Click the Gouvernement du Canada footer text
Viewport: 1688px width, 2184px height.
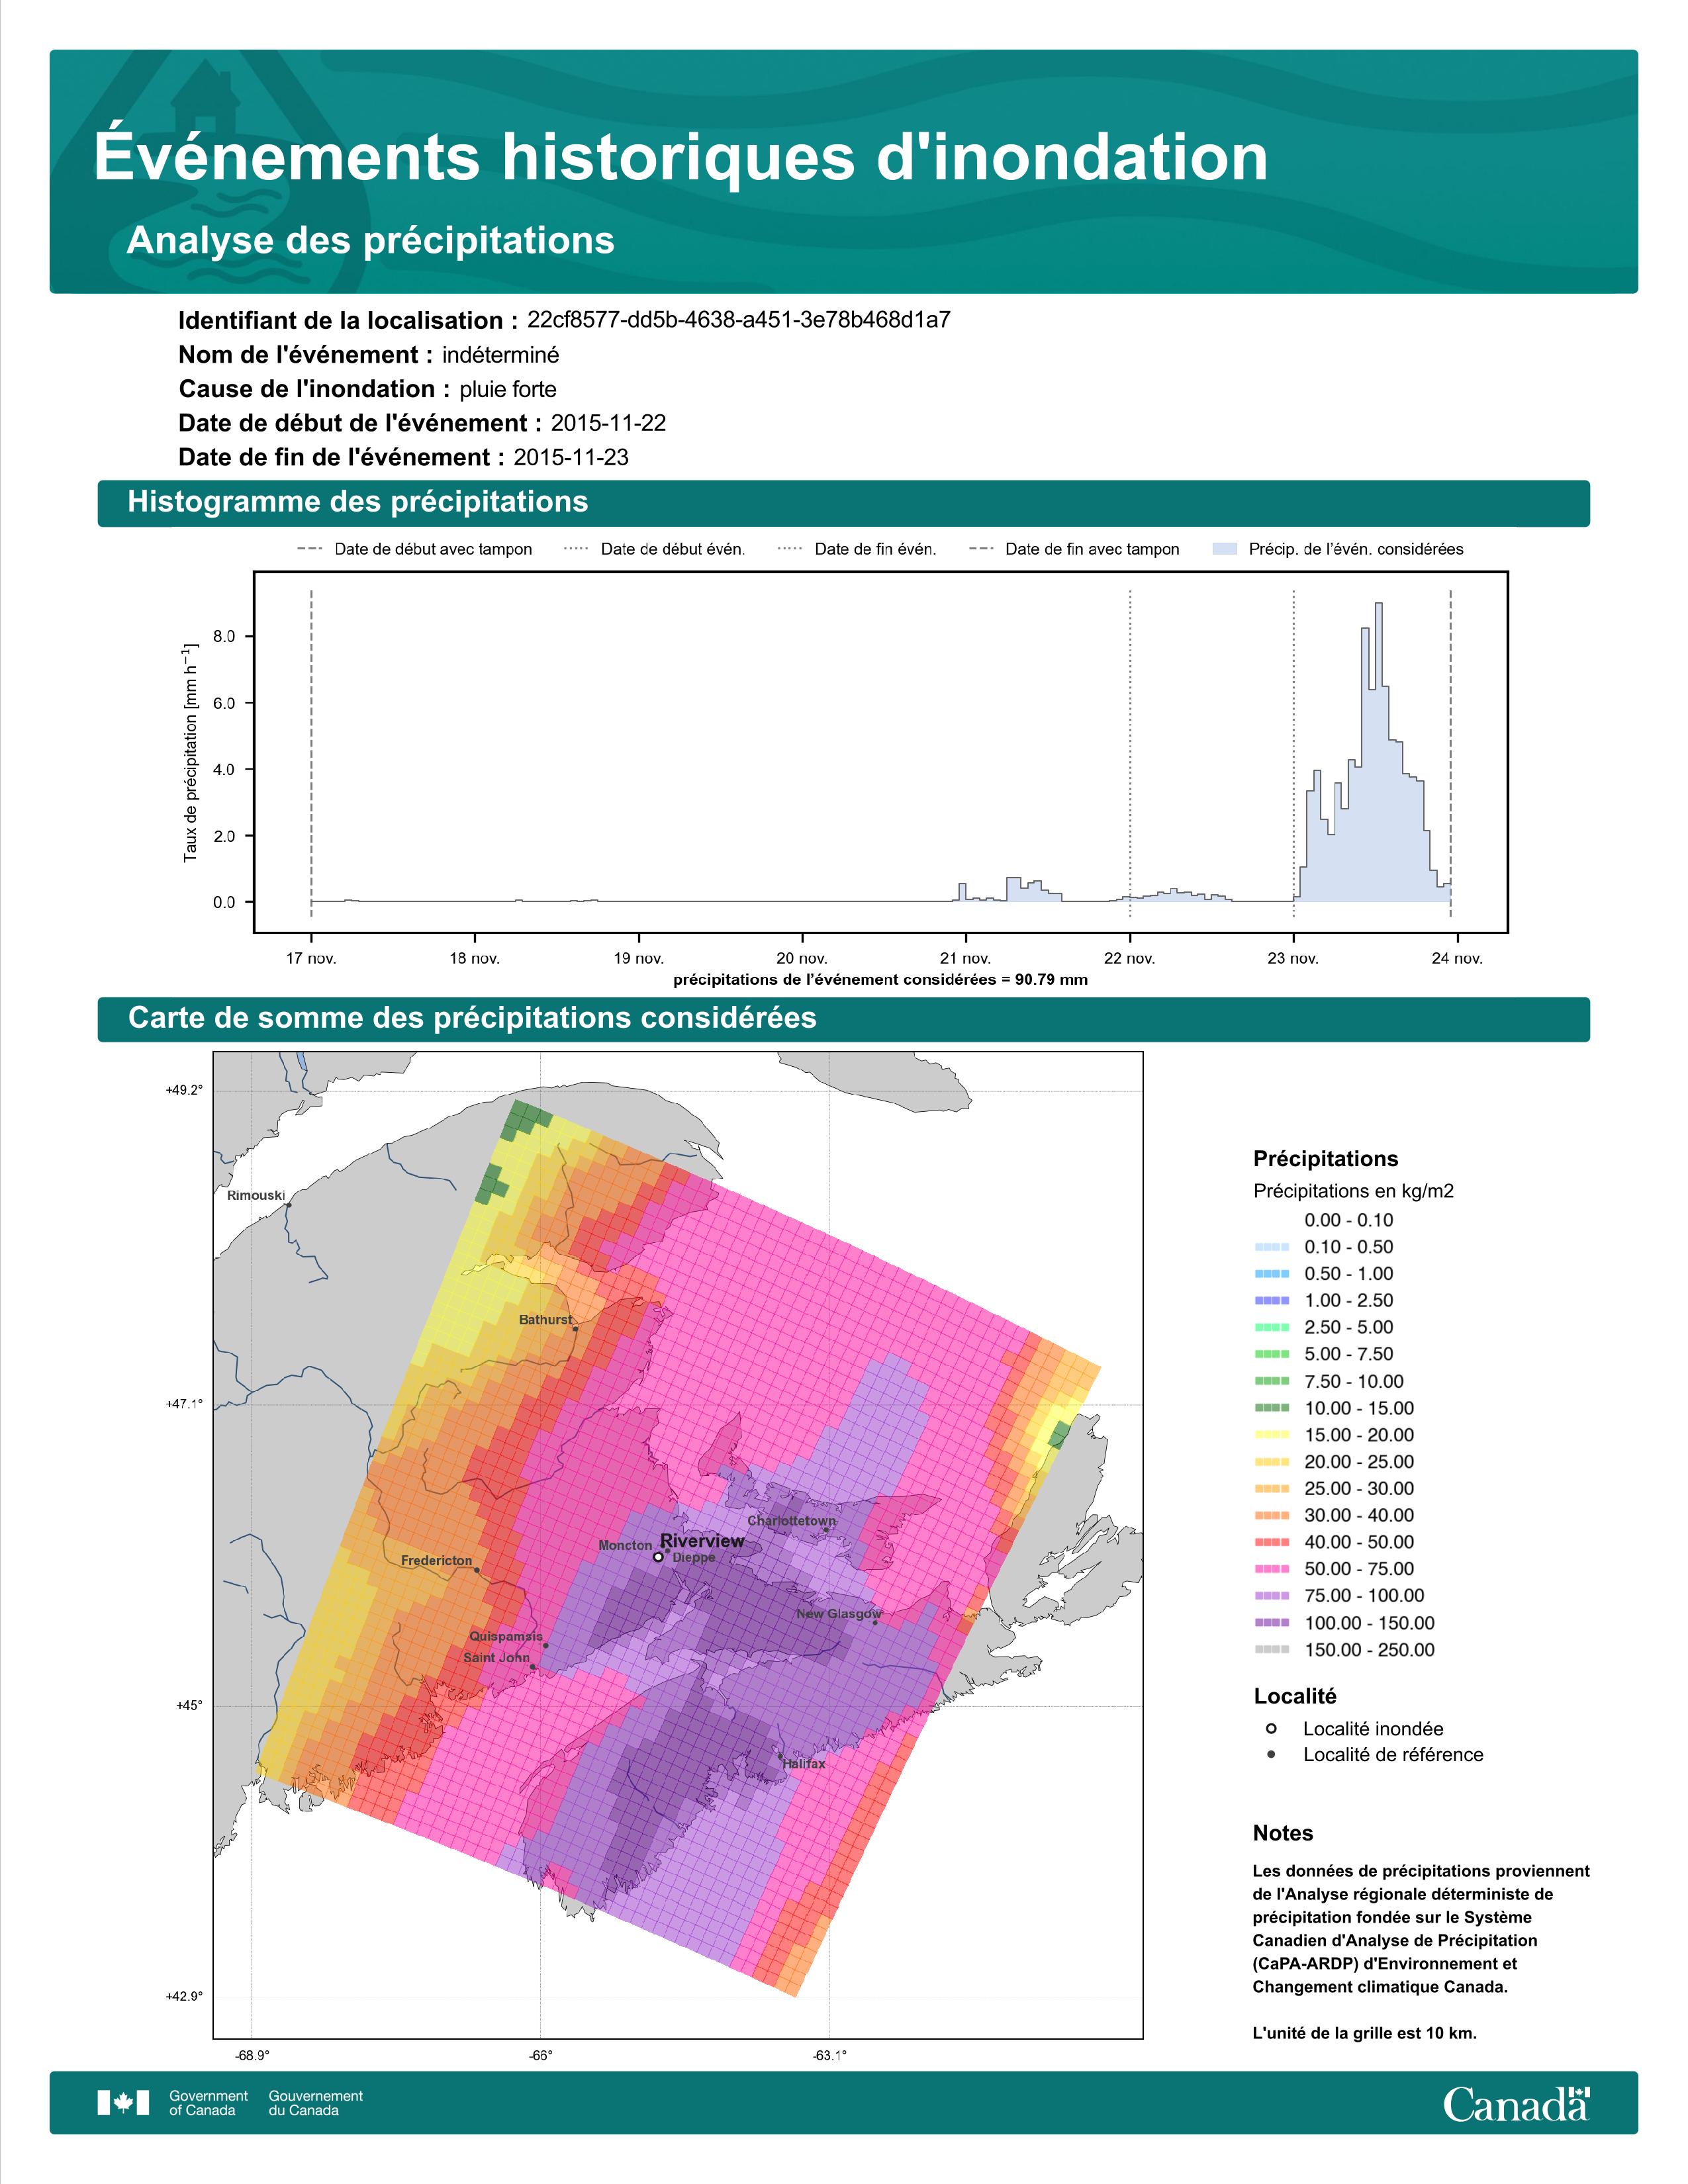[x=315, y=2103]
